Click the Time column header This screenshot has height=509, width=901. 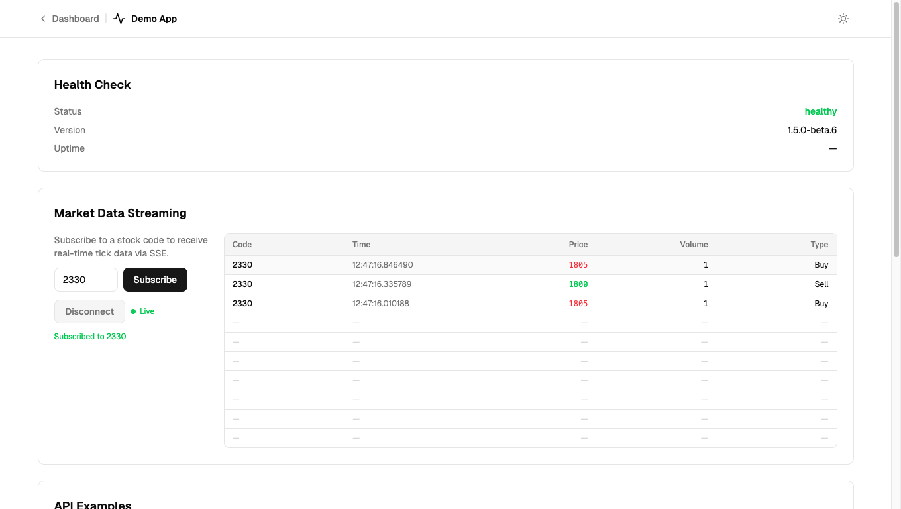[361, 245]
